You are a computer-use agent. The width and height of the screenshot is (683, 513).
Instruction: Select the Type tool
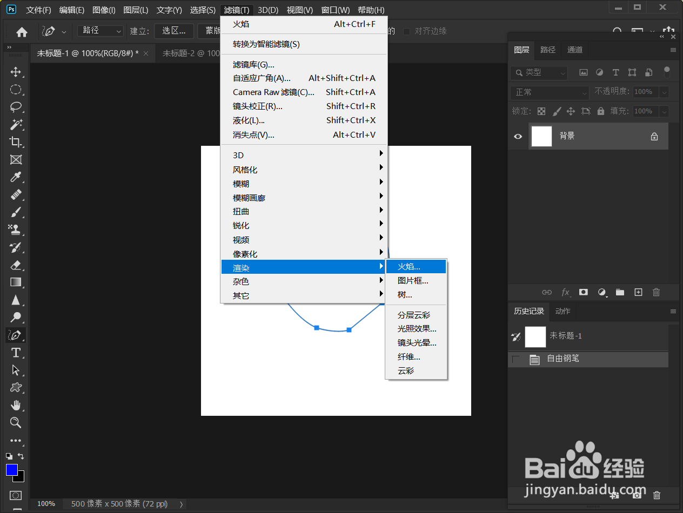pos(16,353)
